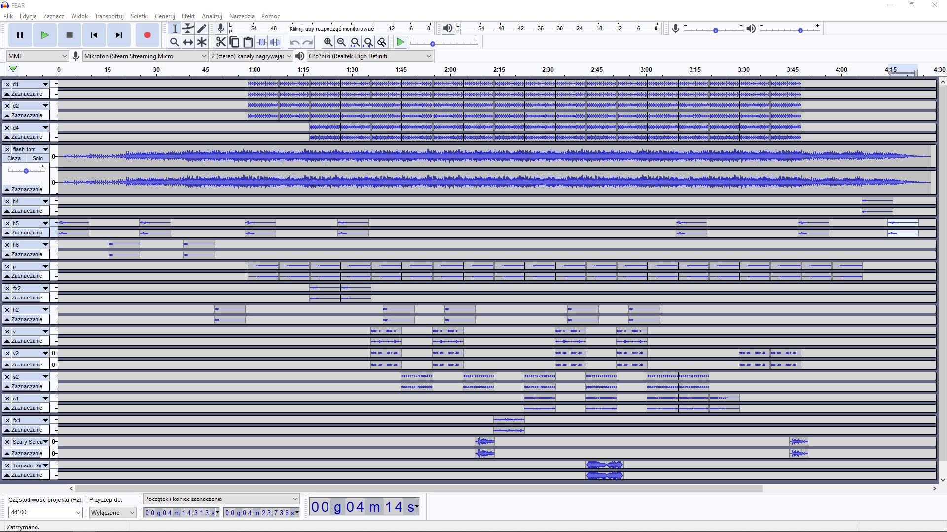Close the d1 track

click(7, 84)
